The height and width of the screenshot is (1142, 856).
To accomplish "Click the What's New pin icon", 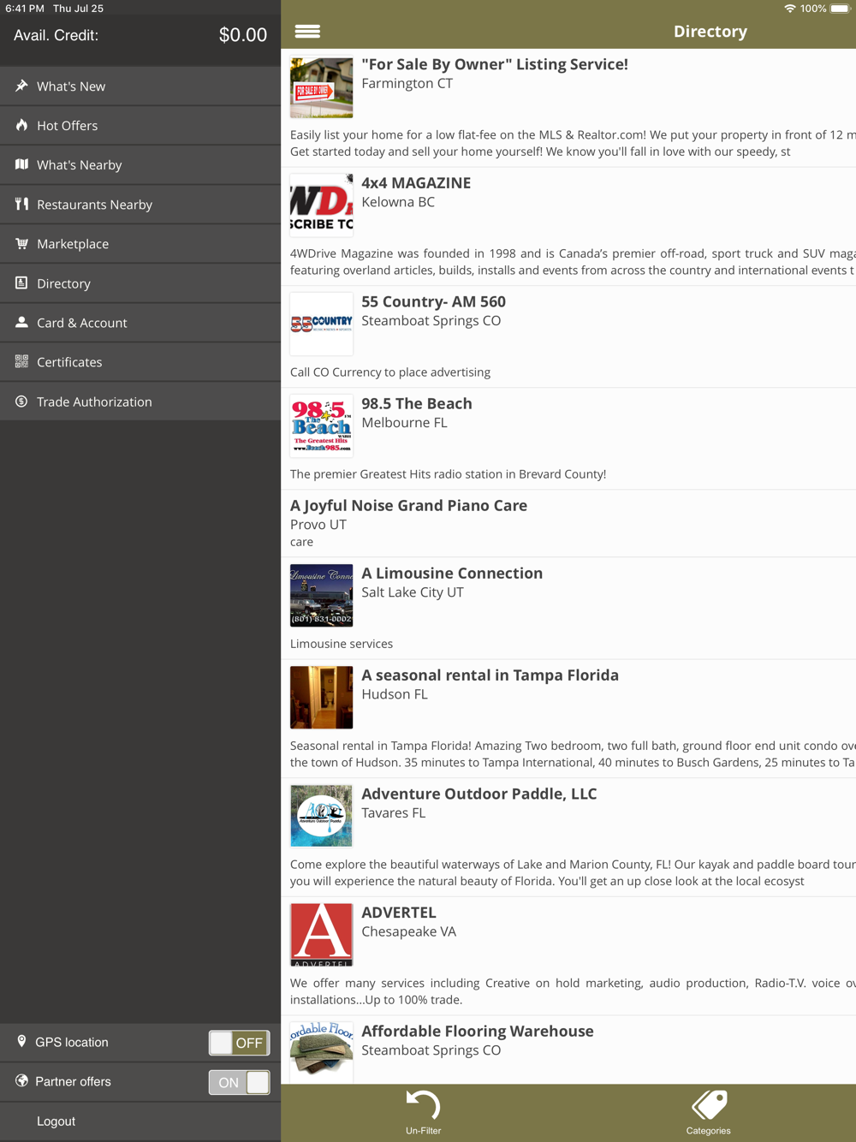I will pos(21,86).
